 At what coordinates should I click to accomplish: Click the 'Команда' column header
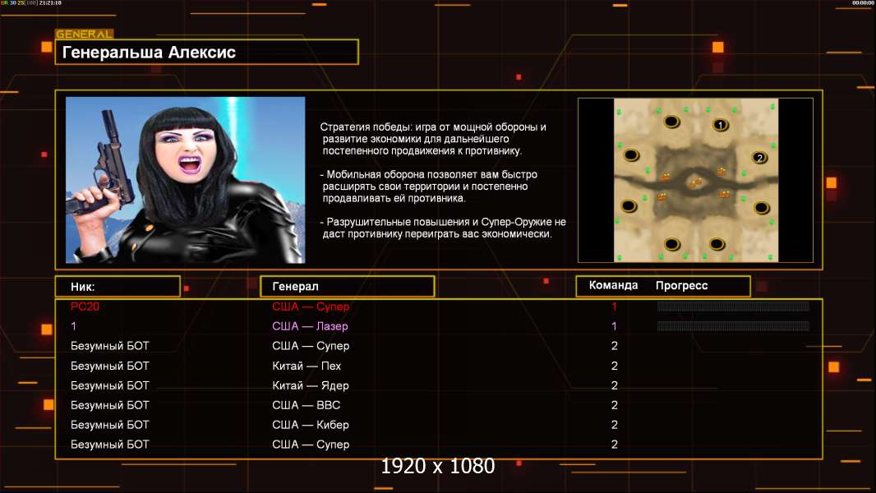[x=613, y=285]
